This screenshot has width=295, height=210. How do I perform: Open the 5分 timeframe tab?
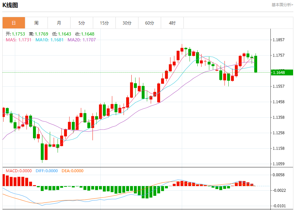tap(82, 23)
